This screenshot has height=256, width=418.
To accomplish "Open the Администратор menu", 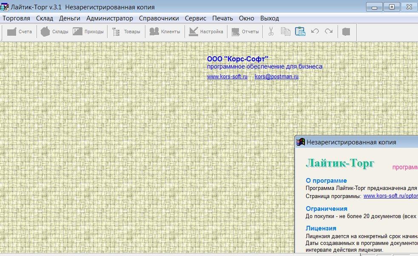I will point(110,18).
